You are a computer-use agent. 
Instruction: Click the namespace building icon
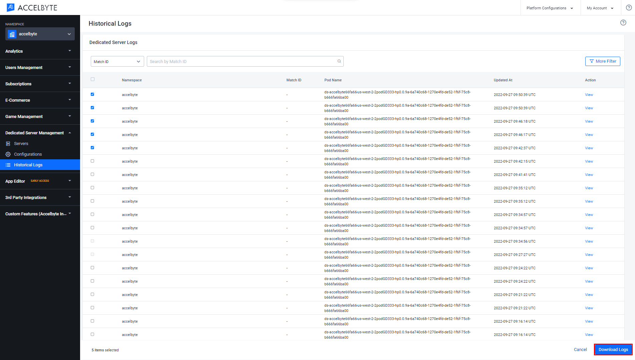[12, 34]
